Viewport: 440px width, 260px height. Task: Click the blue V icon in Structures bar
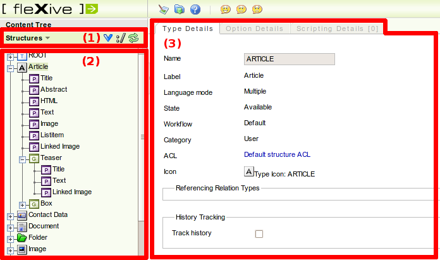pyautogui.click(x=108, y=38)
